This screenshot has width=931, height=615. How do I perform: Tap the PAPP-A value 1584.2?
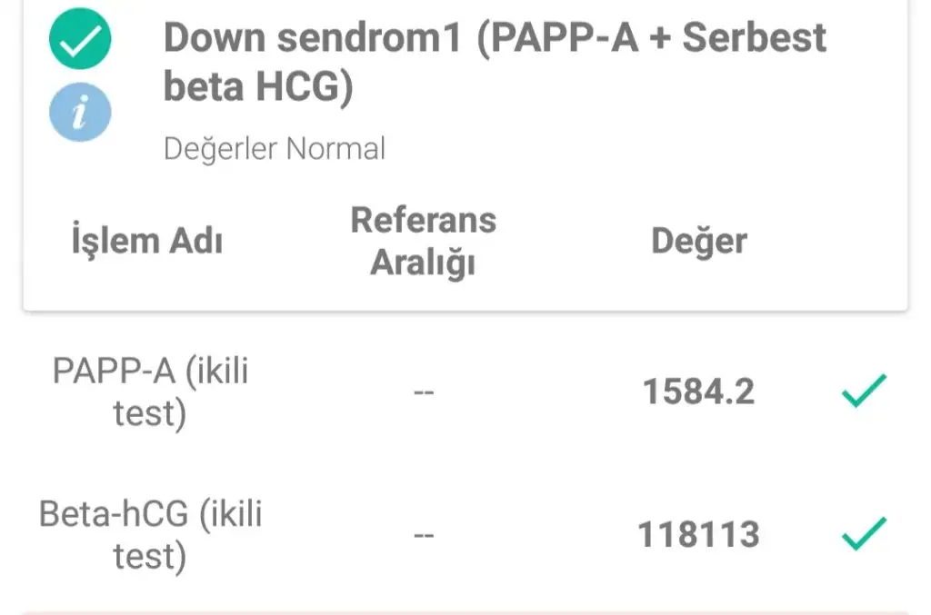click(698, 392)
